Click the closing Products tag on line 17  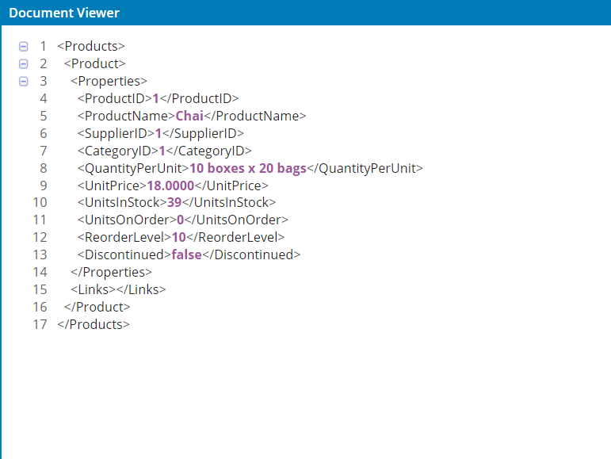pos(93,324)
